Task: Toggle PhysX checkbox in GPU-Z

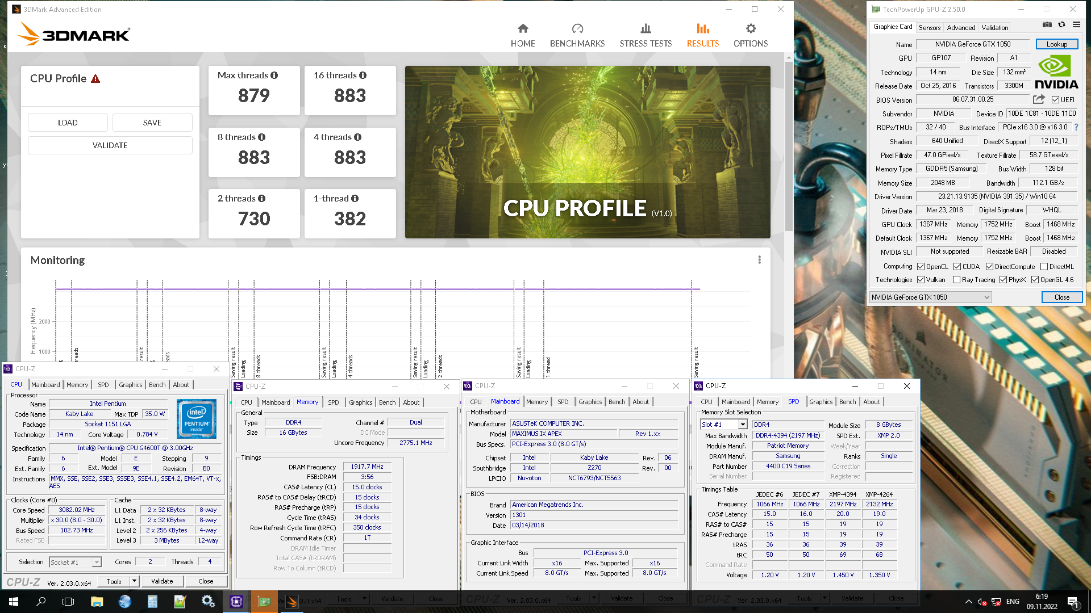Action: (1003, 280)
